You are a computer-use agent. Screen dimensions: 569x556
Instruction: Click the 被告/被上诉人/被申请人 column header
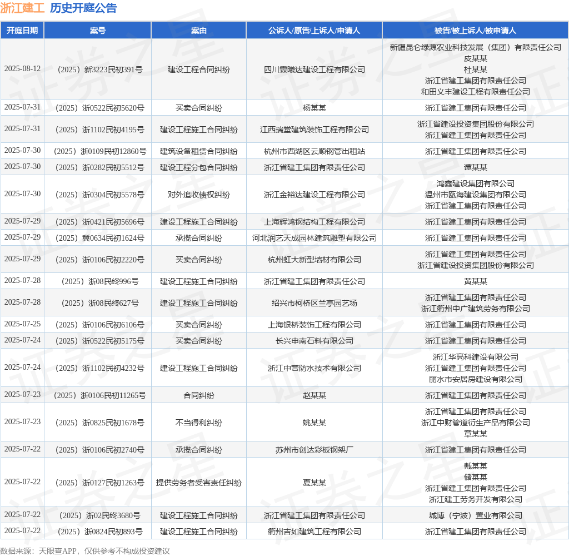pyautogui.click(x=476, y=31)
